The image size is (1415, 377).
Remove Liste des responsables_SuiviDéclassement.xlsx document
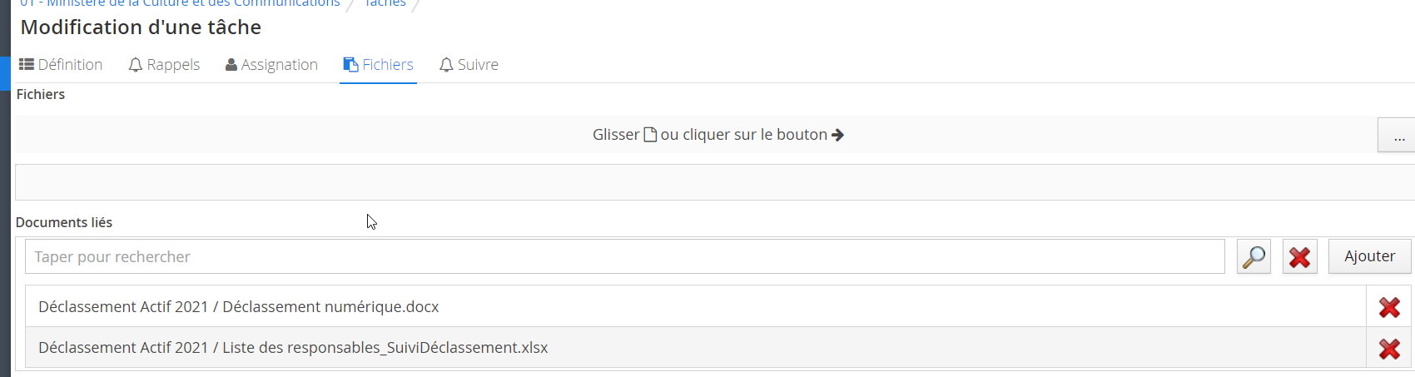[x=1389, y=349]
